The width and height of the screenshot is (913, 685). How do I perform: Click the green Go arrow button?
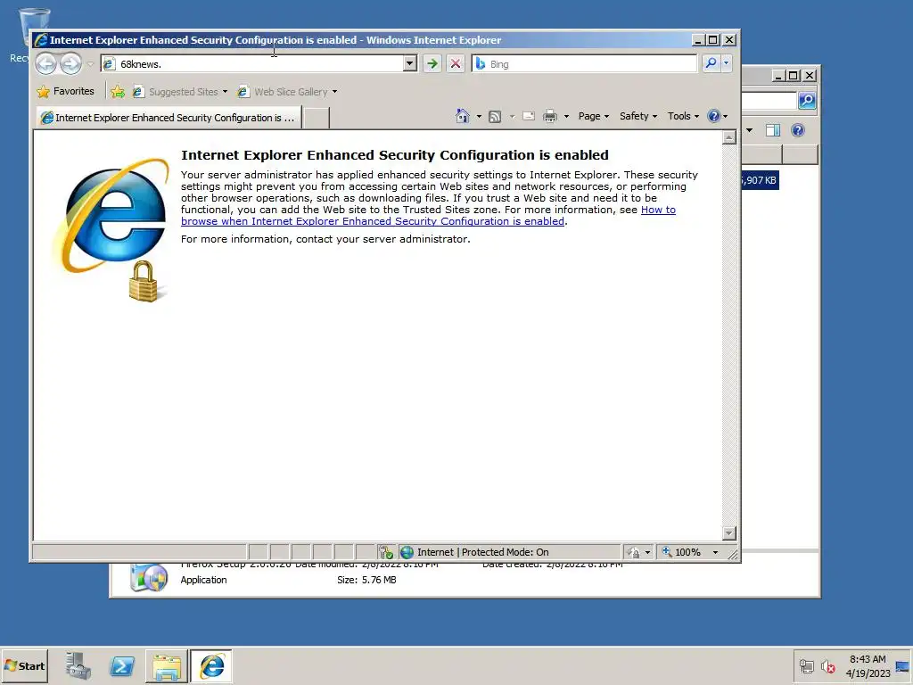[x=432, y=63]
